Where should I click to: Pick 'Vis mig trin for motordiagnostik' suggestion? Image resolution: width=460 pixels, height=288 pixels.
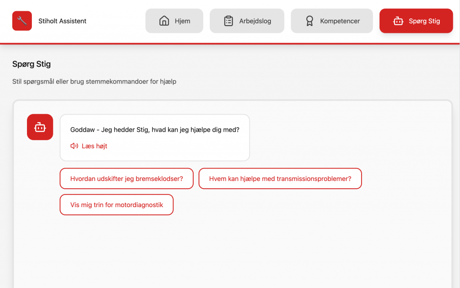coord(116,205)
